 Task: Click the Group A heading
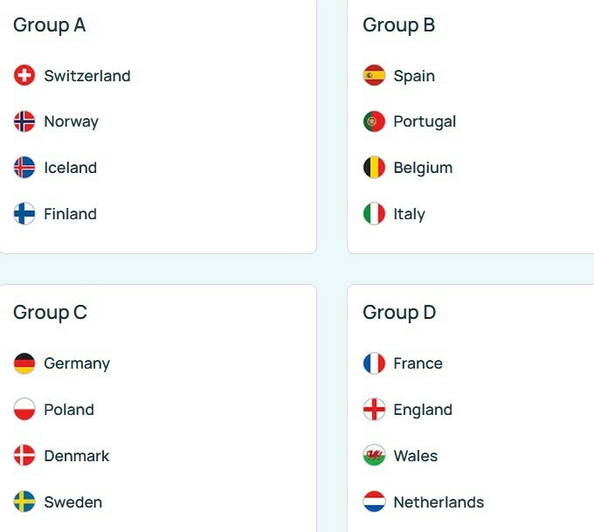pos(50,25)
